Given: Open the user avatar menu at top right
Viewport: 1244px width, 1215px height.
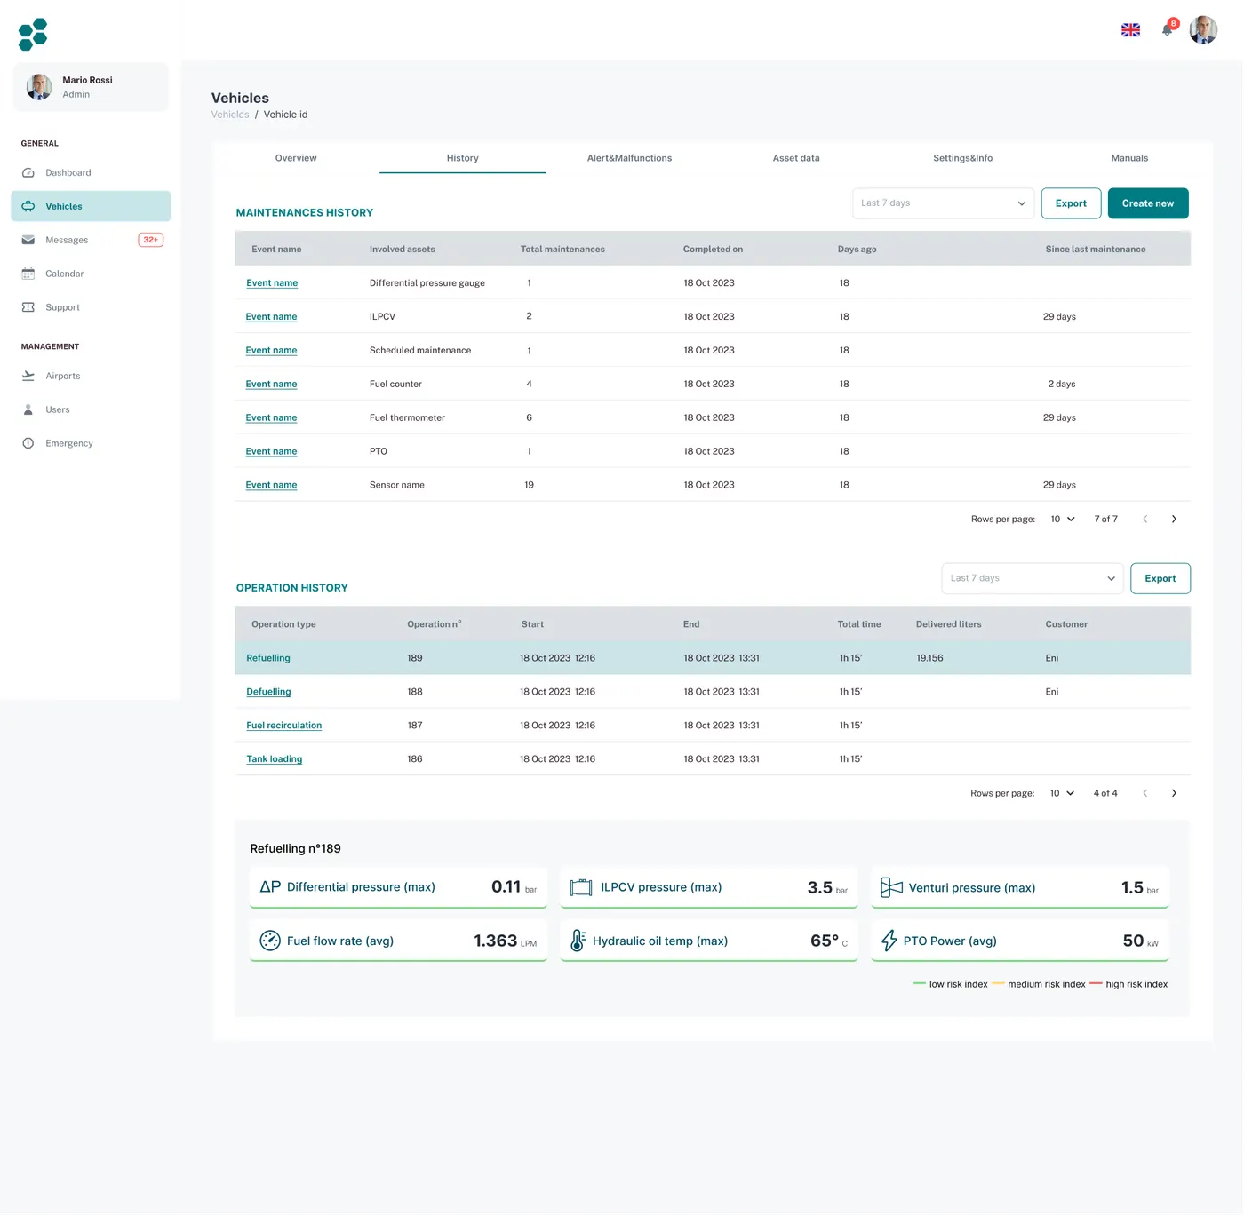Looking at the screenshot, I should [x=1203, y=29].
